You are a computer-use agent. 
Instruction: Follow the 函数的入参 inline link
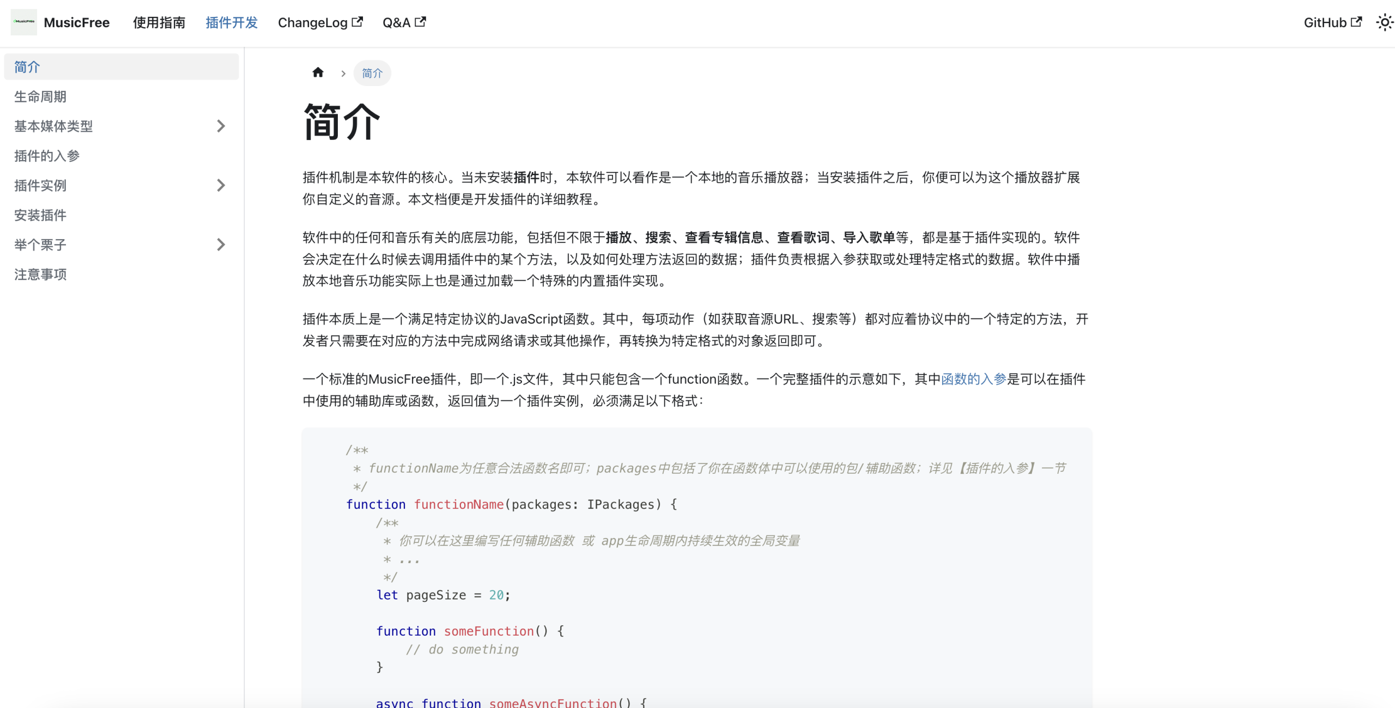973,379
